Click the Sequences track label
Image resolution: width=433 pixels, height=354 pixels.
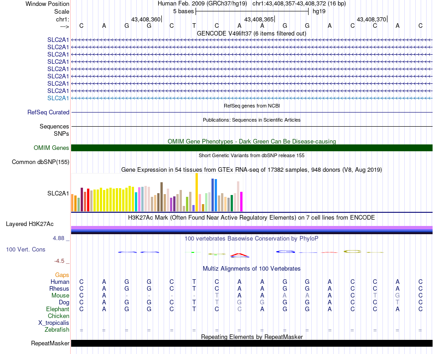tap(54, 127)
